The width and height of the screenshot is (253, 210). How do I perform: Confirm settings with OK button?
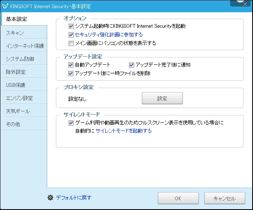coord(178,198)
